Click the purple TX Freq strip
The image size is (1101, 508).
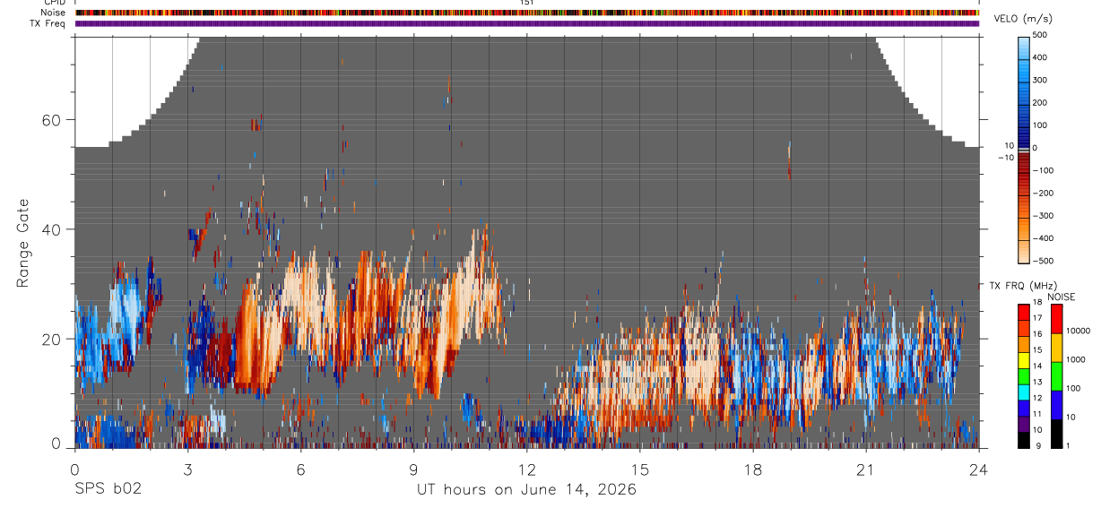pyautogui.click(x=527, y=23)
